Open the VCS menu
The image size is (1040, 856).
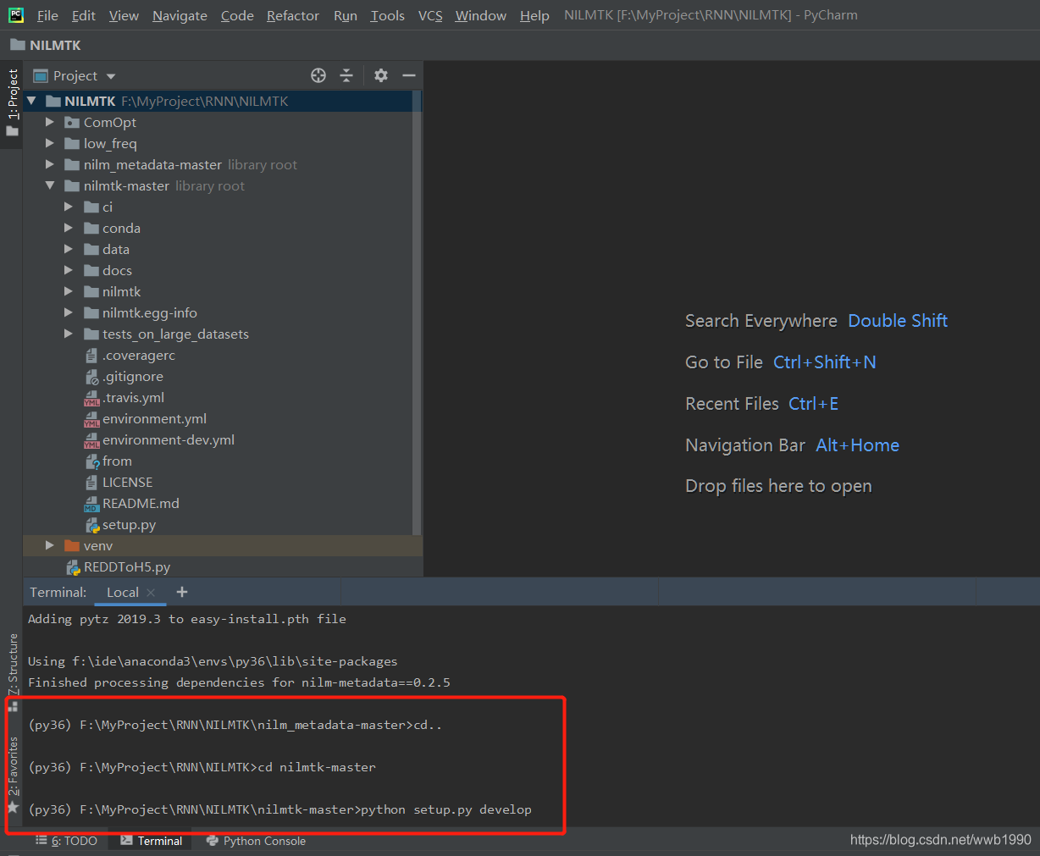point(430,15)
